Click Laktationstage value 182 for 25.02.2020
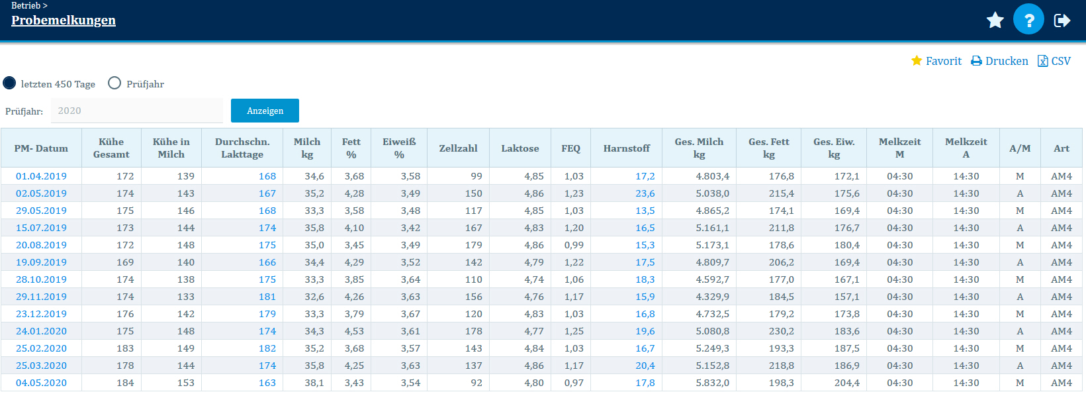Image resolution: width=1086 pixels, height=394 pixels. (x=267, y=348)
